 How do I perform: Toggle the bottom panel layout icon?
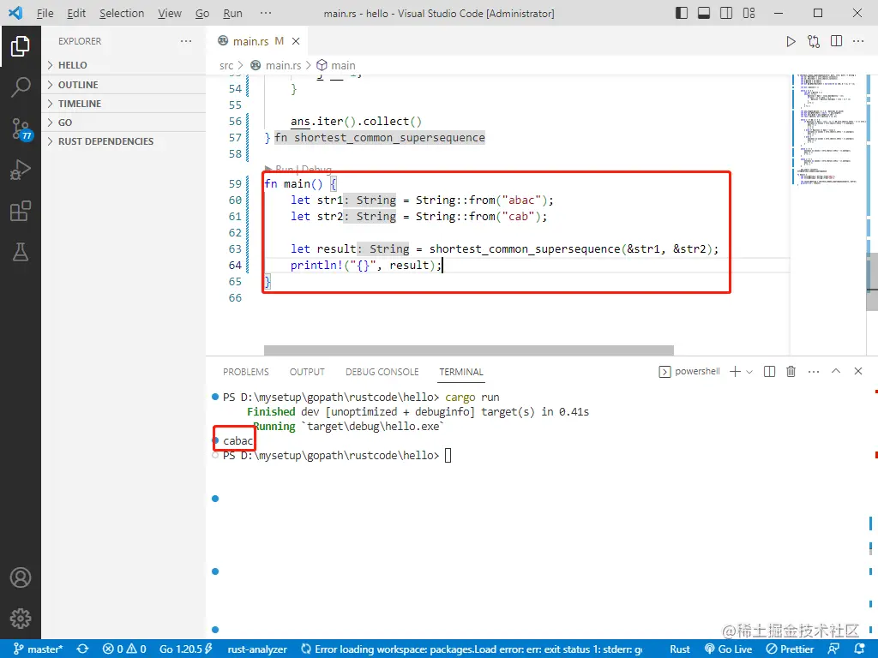[x=704, y=13]
